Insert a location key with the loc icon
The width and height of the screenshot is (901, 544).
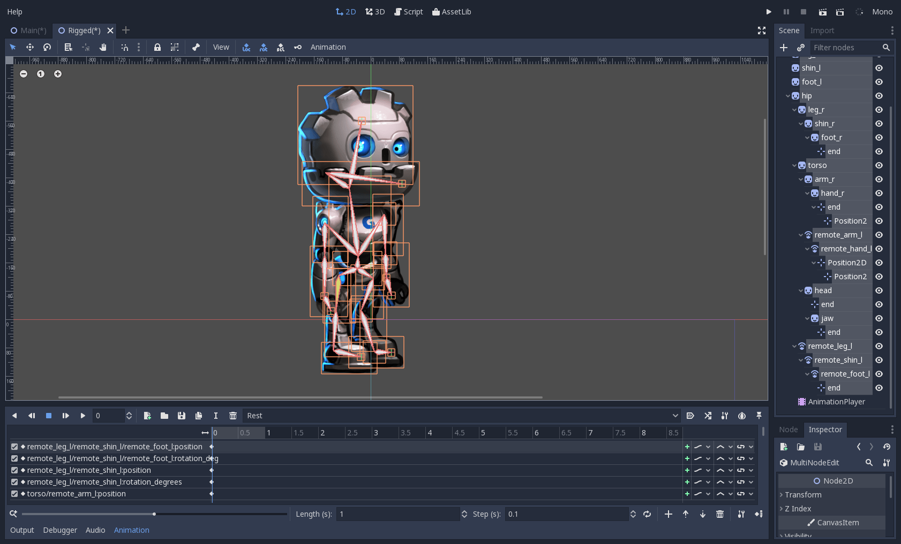point(246,47)
